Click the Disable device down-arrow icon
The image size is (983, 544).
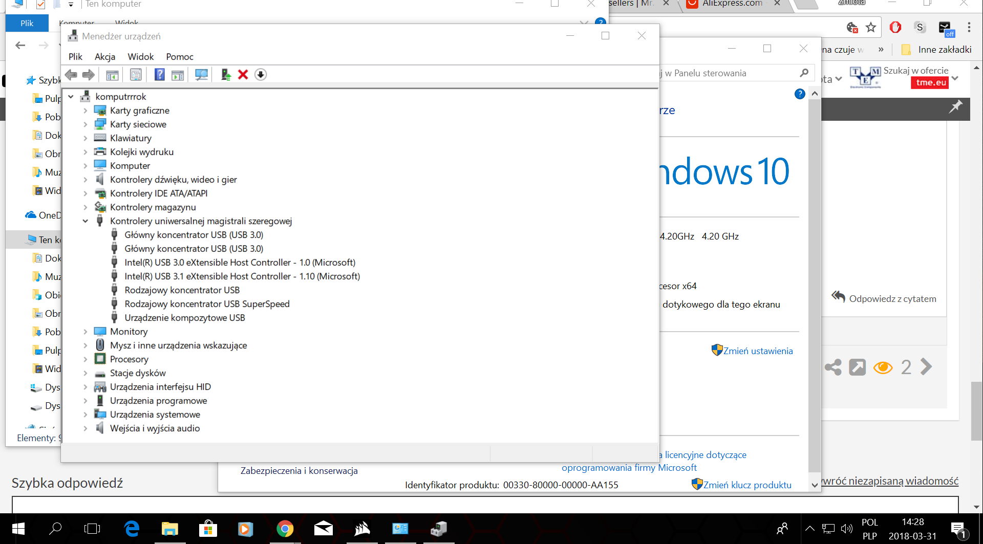(x=261, y=75)
